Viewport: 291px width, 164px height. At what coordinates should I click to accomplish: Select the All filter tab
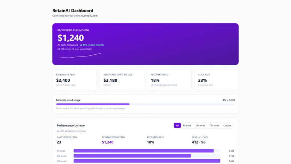click(177, 125)
